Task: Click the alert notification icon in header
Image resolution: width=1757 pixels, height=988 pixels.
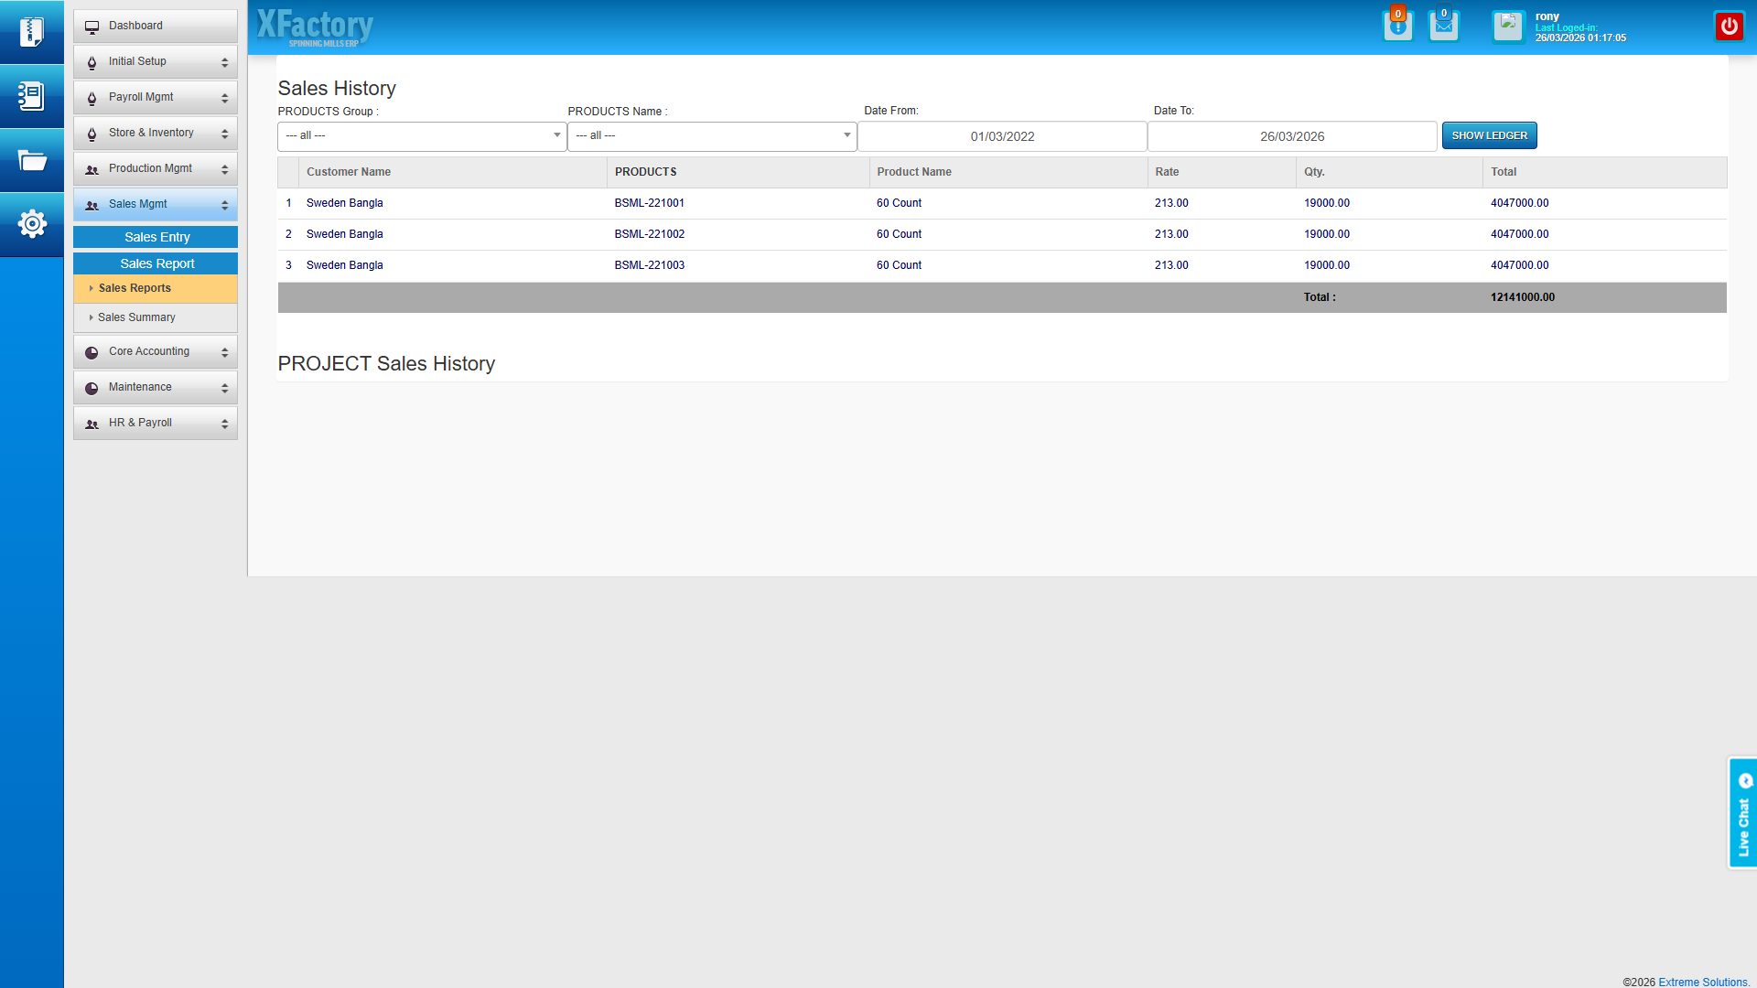Action: click(1397, 27)
